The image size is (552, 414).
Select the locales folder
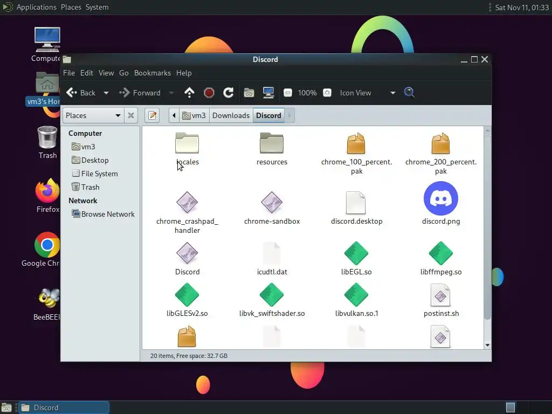[x=187, y=149]
